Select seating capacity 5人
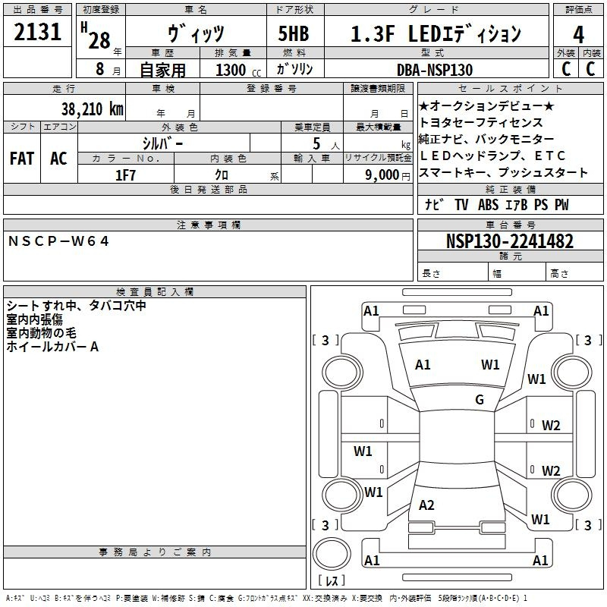The image size is (607, 607). click(326, 143)
